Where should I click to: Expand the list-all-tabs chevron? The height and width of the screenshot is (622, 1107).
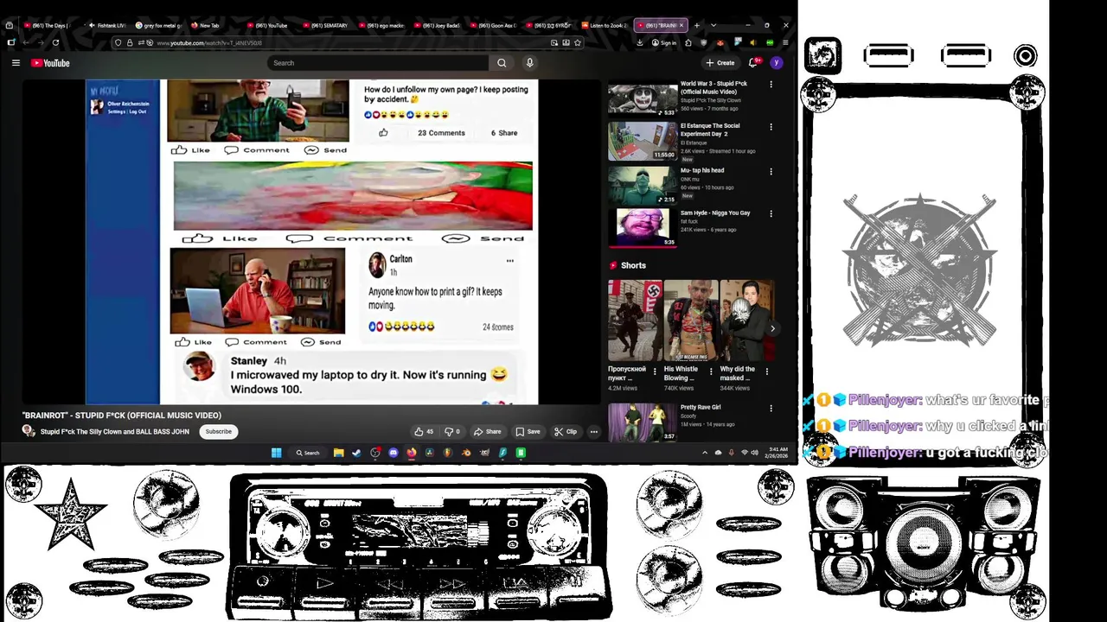(712, 25)
